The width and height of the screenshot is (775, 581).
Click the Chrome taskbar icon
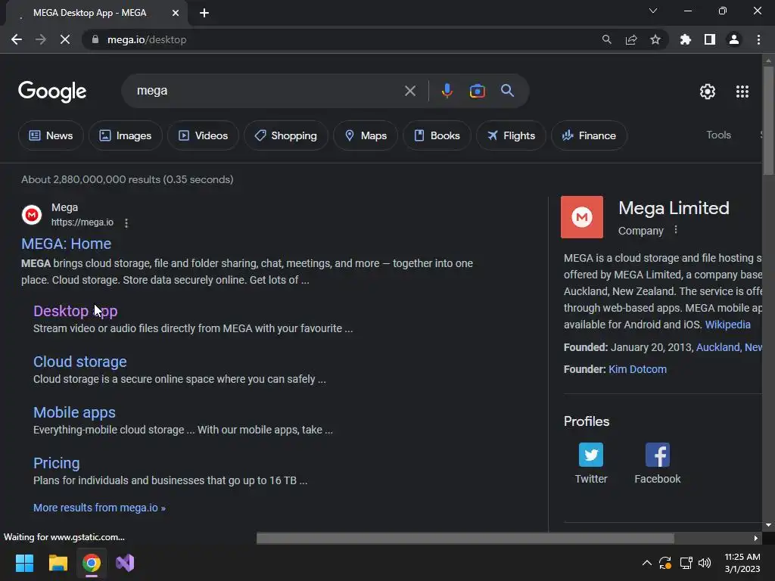(92, 563)
